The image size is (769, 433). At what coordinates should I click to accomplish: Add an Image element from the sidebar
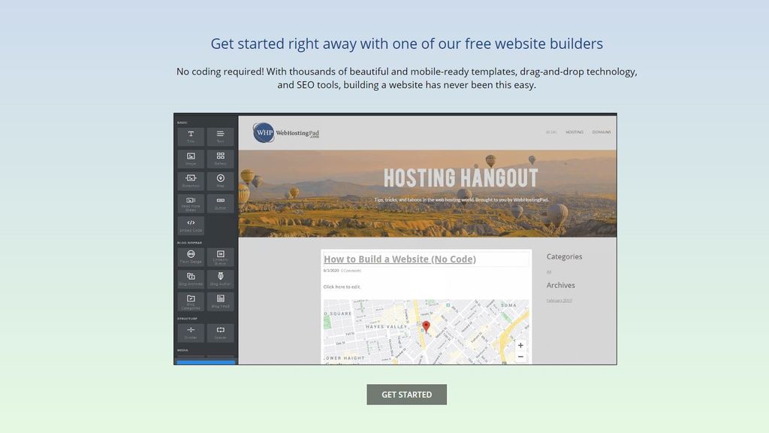pos(191,159)
